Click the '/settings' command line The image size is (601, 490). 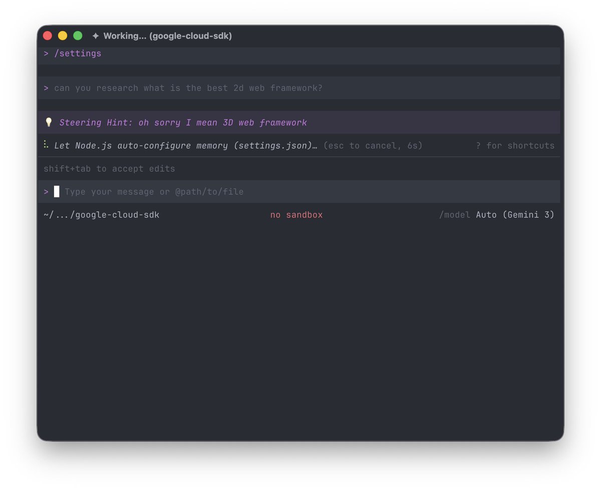[x=78, y=54]
